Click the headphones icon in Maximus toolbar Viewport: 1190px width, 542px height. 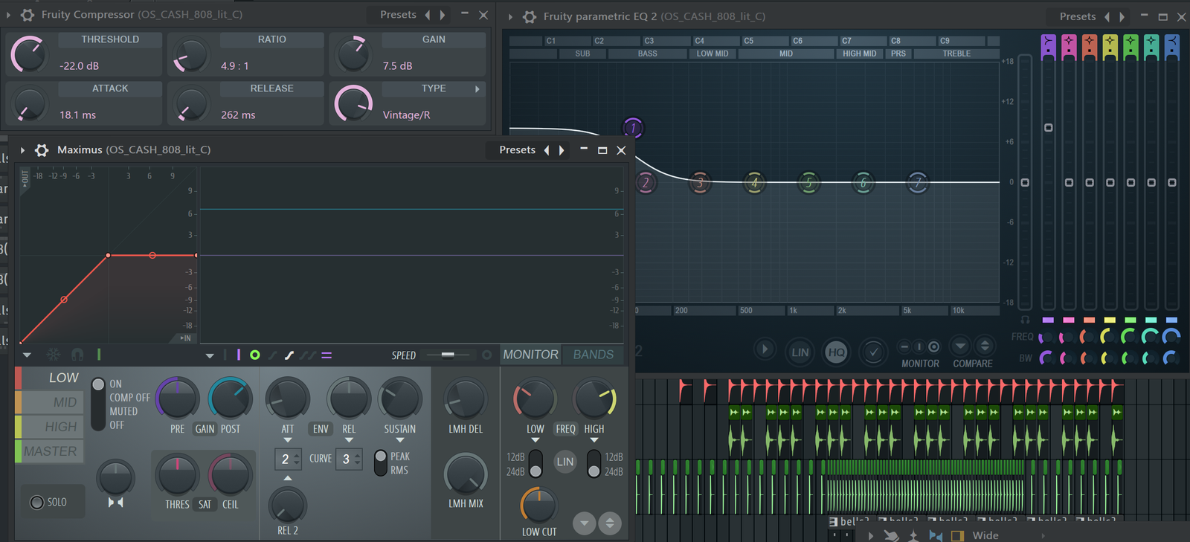pyautogui.click(x=77, y=355)
